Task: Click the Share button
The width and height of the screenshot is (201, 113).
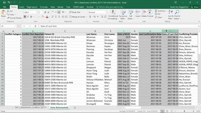Action: (x=194, y=7)
